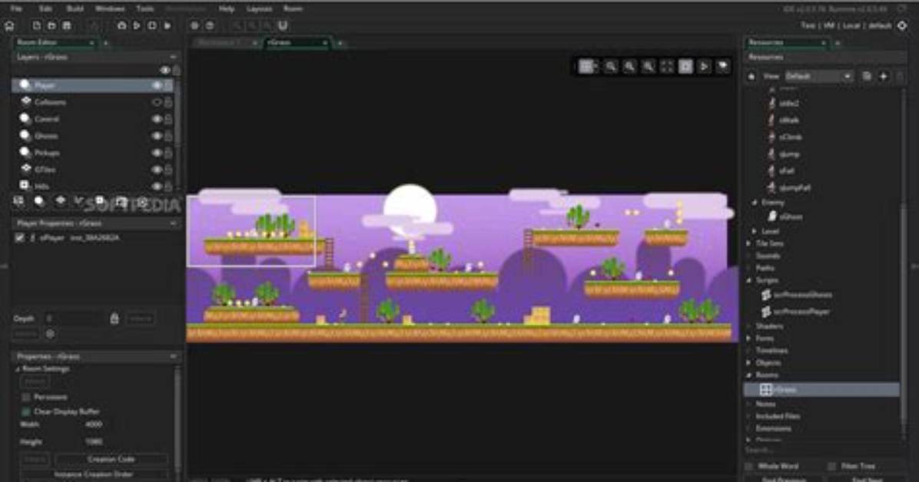Viewport: 919px width, 482px height.
Task: Open the Layouts menu
Action: pos(259,8)
